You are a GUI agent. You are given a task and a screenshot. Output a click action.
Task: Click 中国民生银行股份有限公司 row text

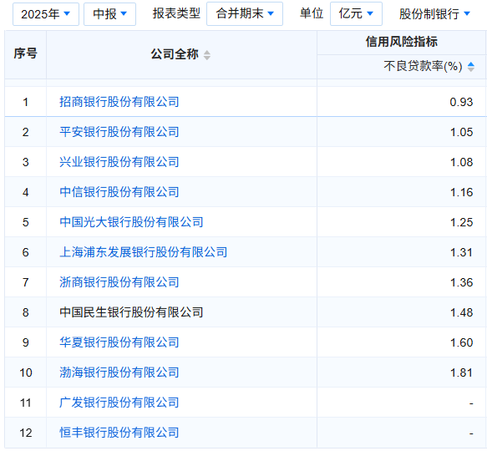131,312
